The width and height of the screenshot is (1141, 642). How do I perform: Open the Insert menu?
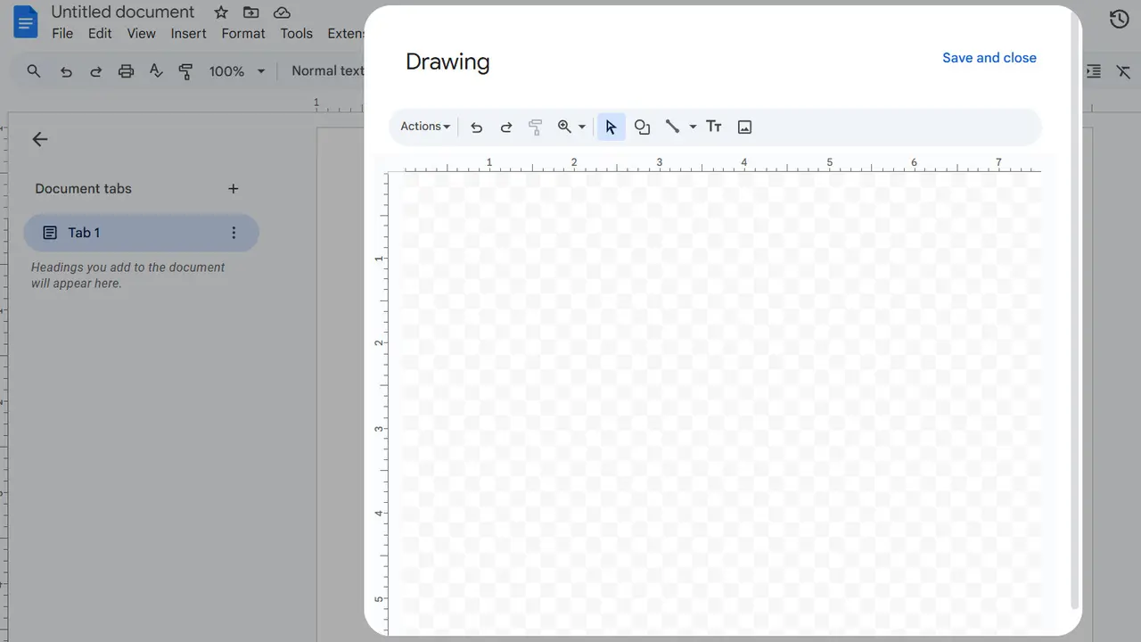click(188, 33)
